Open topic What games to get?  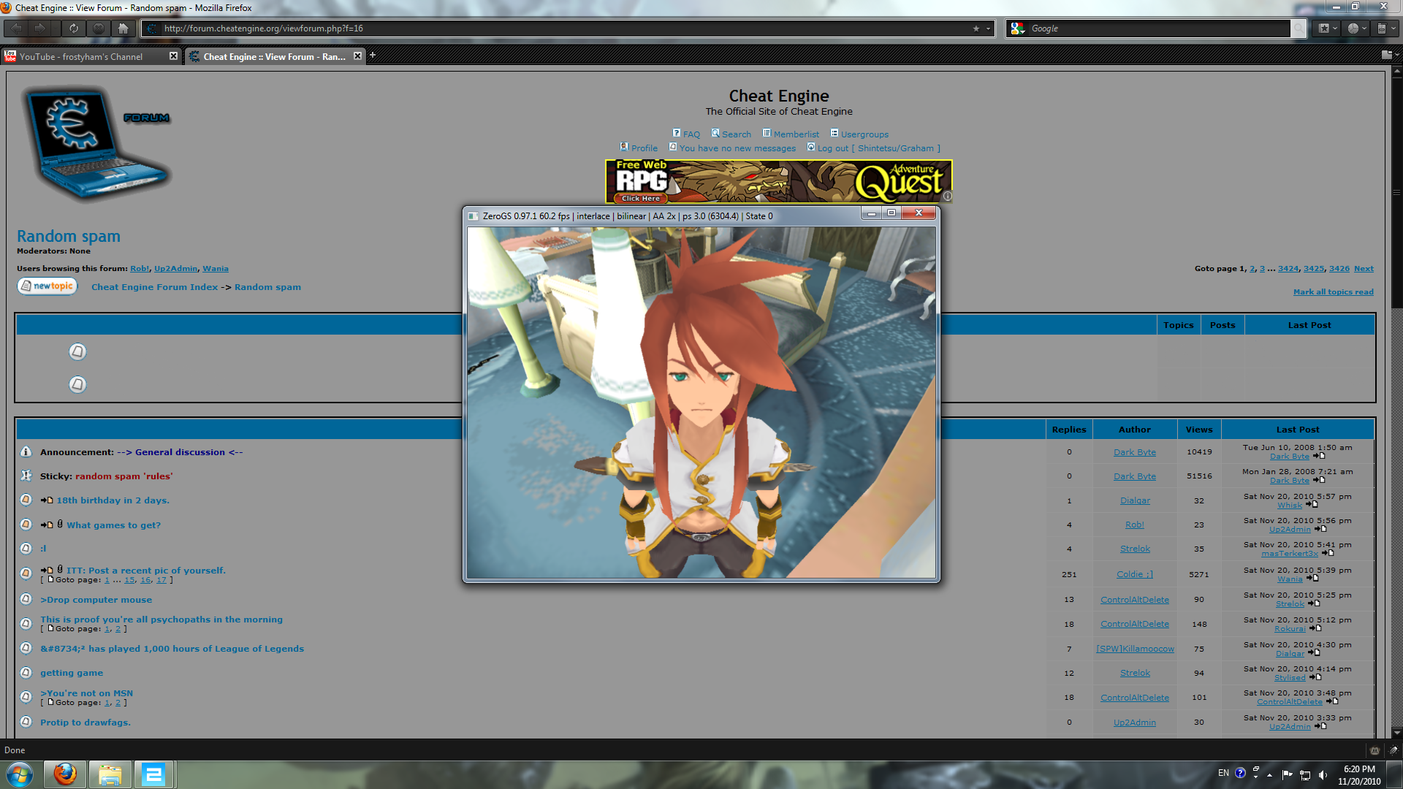click(x=113, y=525)
